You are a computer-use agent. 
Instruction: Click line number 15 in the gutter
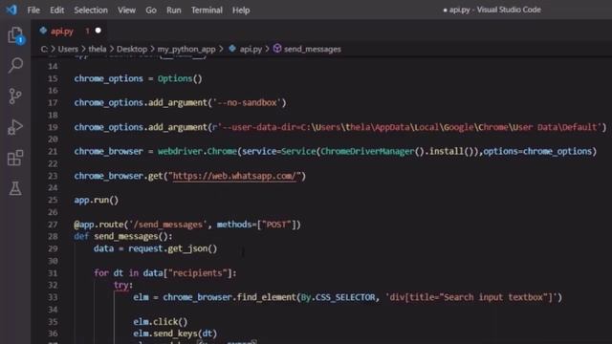[53, 78]
